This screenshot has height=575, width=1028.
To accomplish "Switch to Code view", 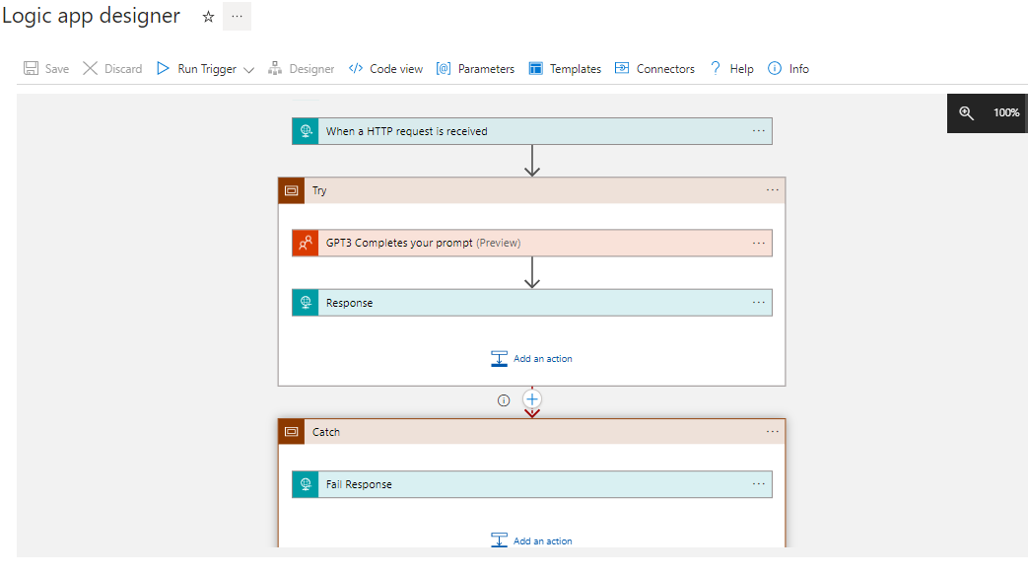I will coord(385,69).
